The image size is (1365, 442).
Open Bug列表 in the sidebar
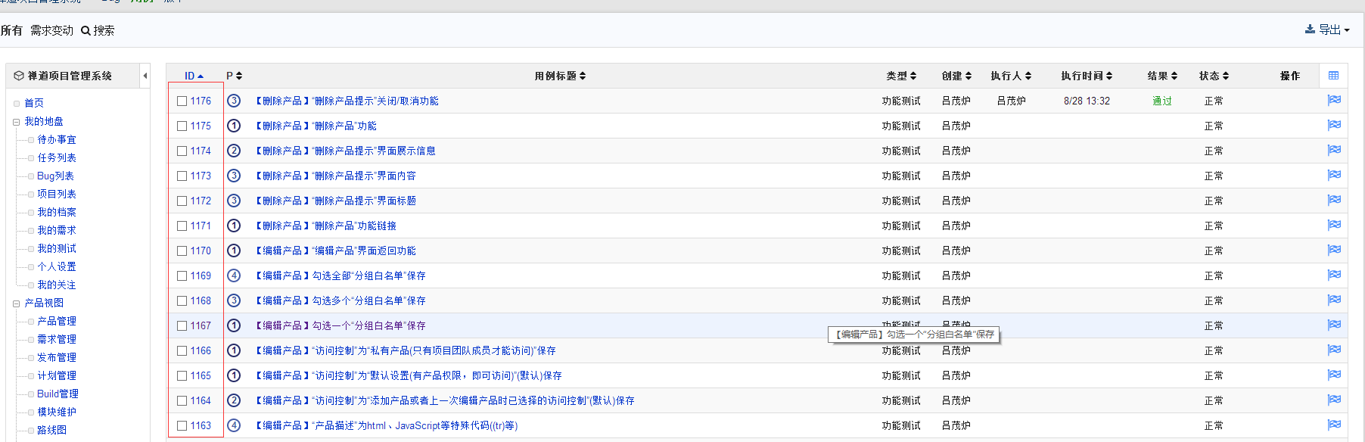tap(55, 176)
